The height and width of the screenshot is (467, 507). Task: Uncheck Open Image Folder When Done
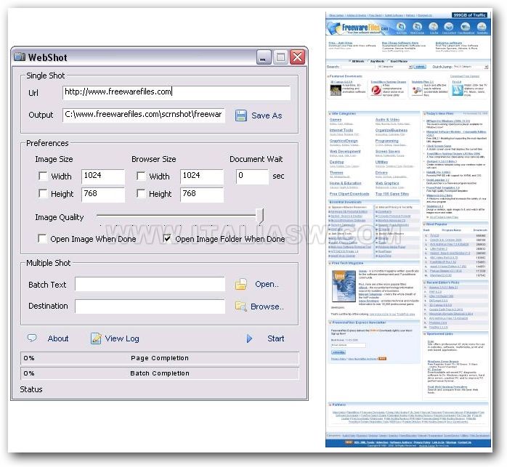click(167, 239)
